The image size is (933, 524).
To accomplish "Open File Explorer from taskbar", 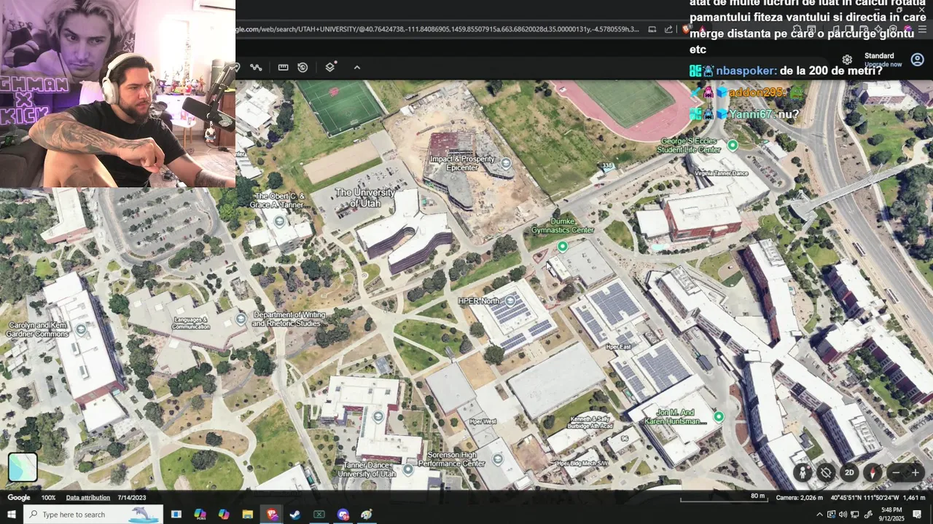I will [x=248, y=515].
